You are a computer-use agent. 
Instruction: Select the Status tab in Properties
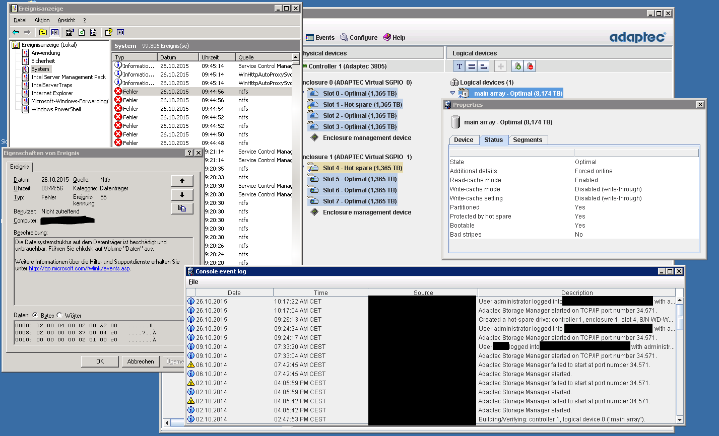point(494,140)
